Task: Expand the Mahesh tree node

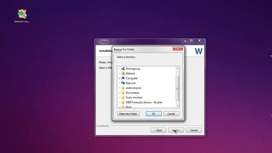Action: (x=120, y=74)
